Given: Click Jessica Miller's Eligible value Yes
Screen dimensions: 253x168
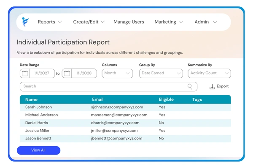Looking at the screenshot, I should (x=162, y=131).
